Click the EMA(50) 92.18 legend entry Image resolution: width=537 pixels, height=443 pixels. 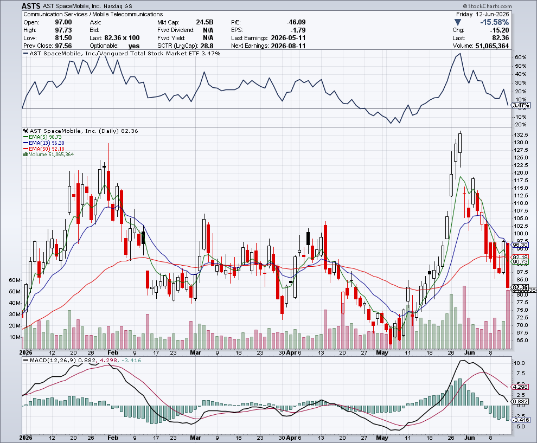point(44,149)
